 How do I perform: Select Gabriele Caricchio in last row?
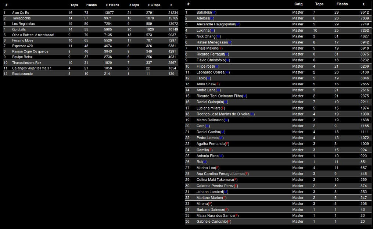pyautogui.click(x=211, y=222)
